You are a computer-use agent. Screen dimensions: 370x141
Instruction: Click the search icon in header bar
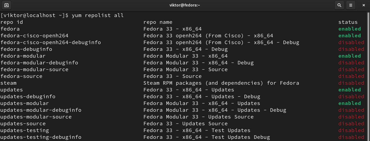pyautogui.click(x=339, y=5)
